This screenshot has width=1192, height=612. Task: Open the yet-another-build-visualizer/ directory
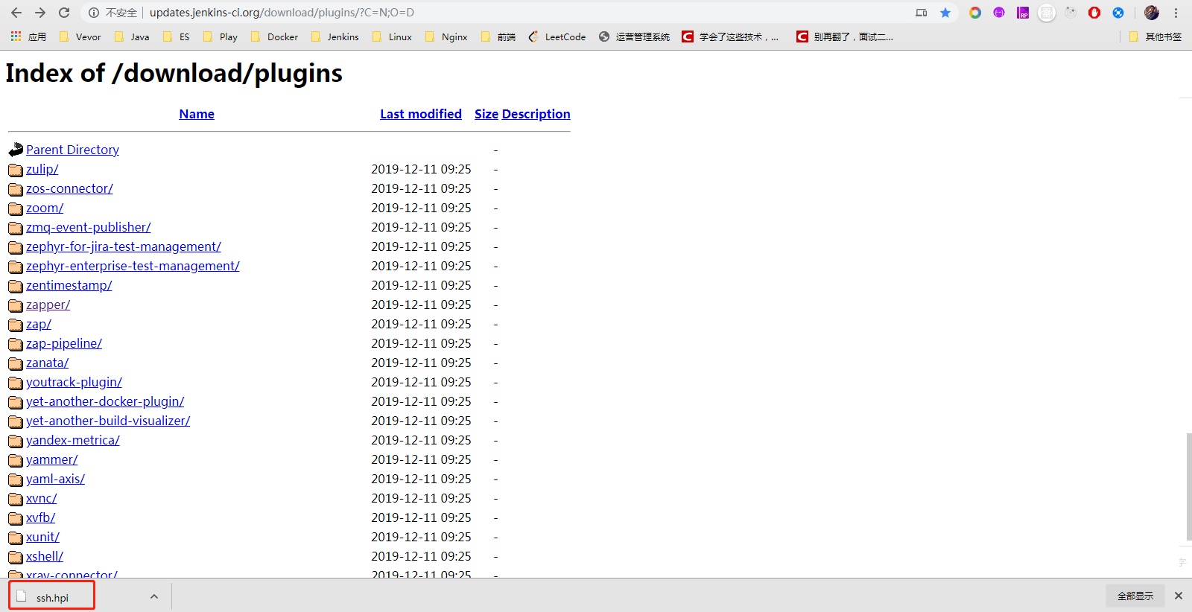click(108, 421)
